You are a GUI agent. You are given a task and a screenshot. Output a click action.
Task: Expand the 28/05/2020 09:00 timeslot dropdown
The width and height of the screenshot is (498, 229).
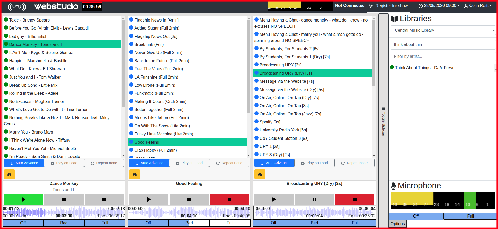point(439,6)
